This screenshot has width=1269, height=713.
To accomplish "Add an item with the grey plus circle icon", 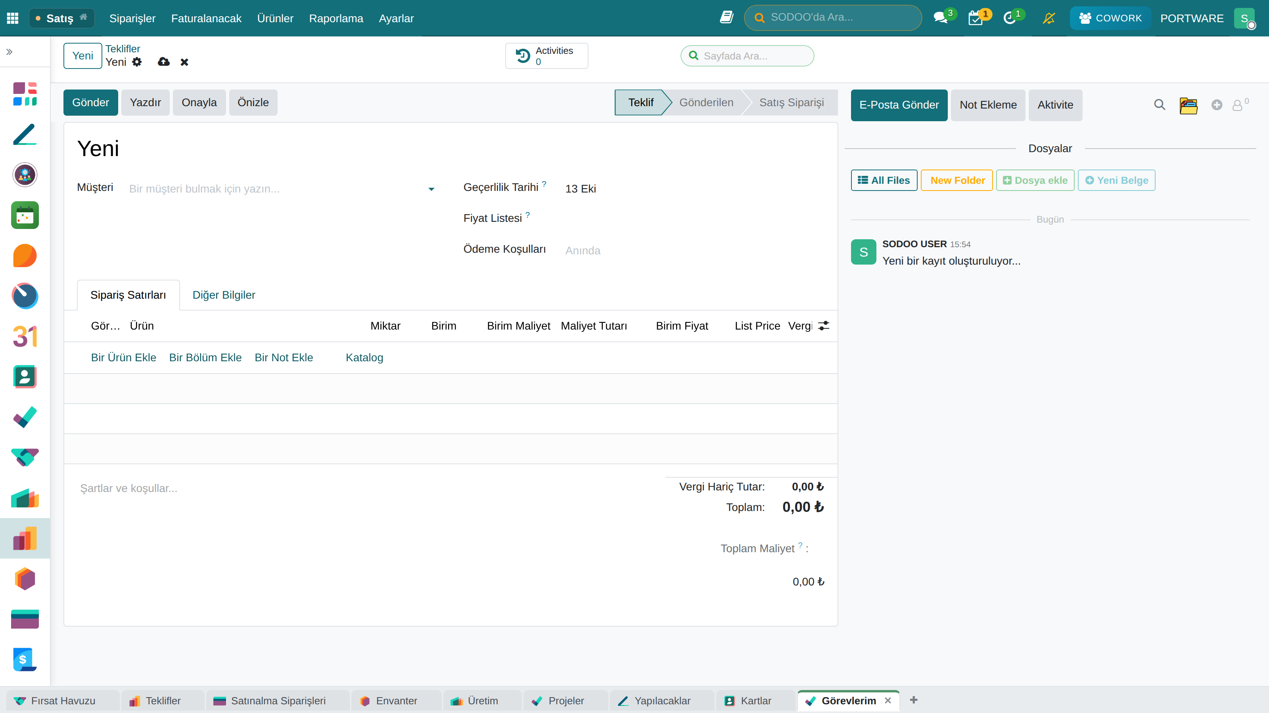I will pos(1217,105).
